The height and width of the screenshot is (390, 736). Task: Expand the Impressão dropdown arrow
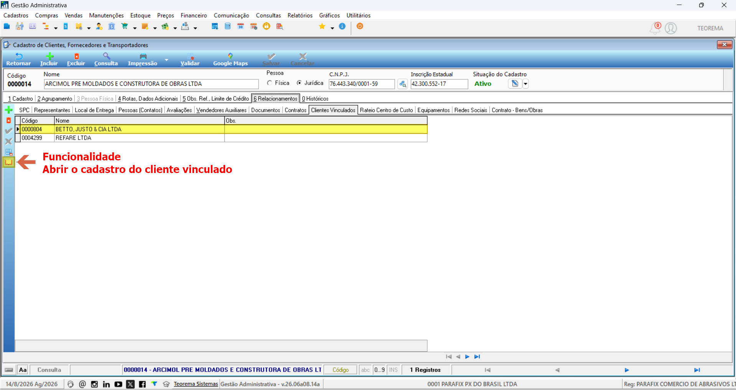[x=166, y=60]
